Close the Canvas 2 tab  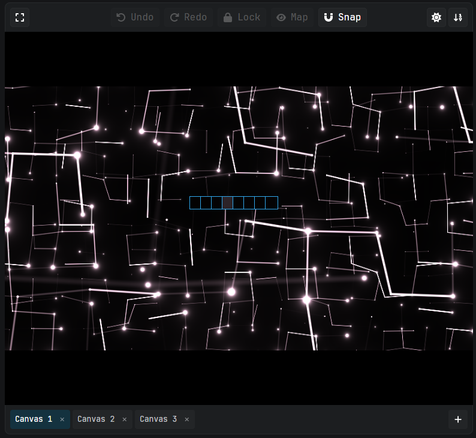[x=125, y=419]
